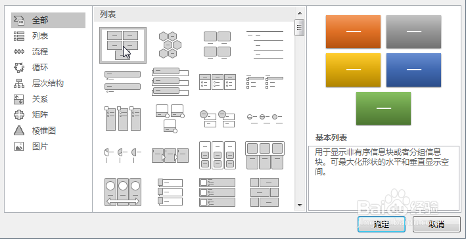Image resolution: width=466 pixels, height=239 pixels.
Task: Select the Basic Block List layout thumbnail
Action: point(123,45)
